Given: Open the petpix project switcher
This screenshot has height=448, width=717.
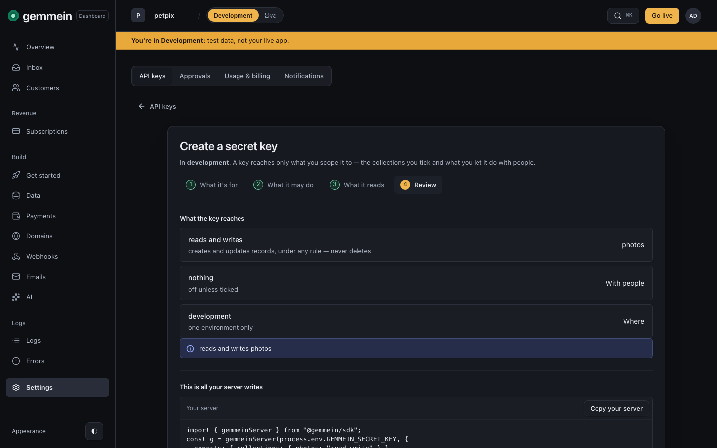Looking at the screenshot, I should pyautogui.click(x=164, y=15).
